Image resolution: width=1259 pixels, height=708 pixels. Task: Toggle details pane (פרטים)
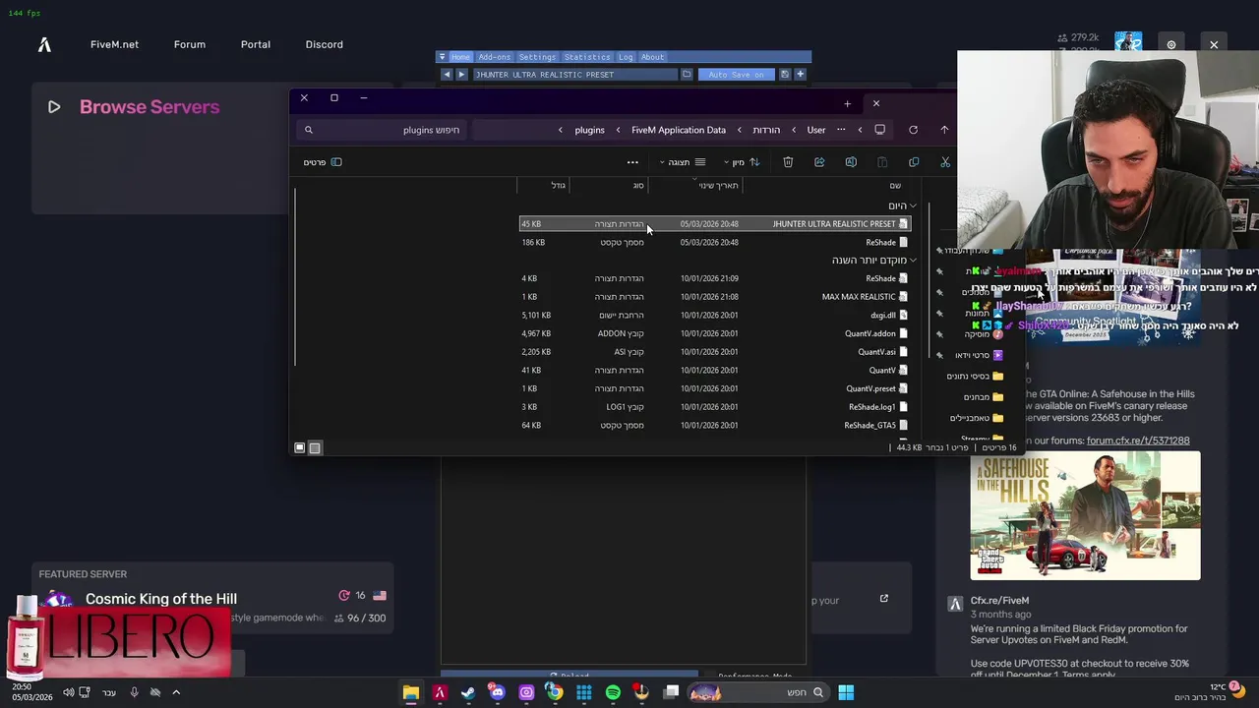tap(323, 162)
